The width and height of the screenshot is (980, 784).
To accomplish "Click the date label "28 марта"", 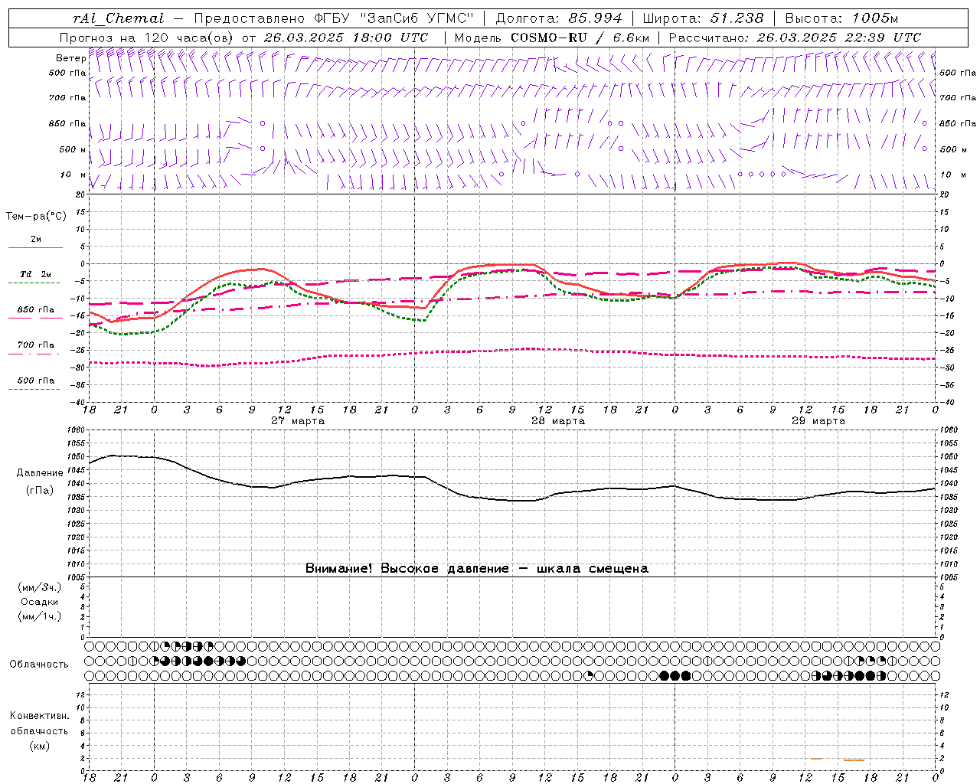I will [558, 421].
